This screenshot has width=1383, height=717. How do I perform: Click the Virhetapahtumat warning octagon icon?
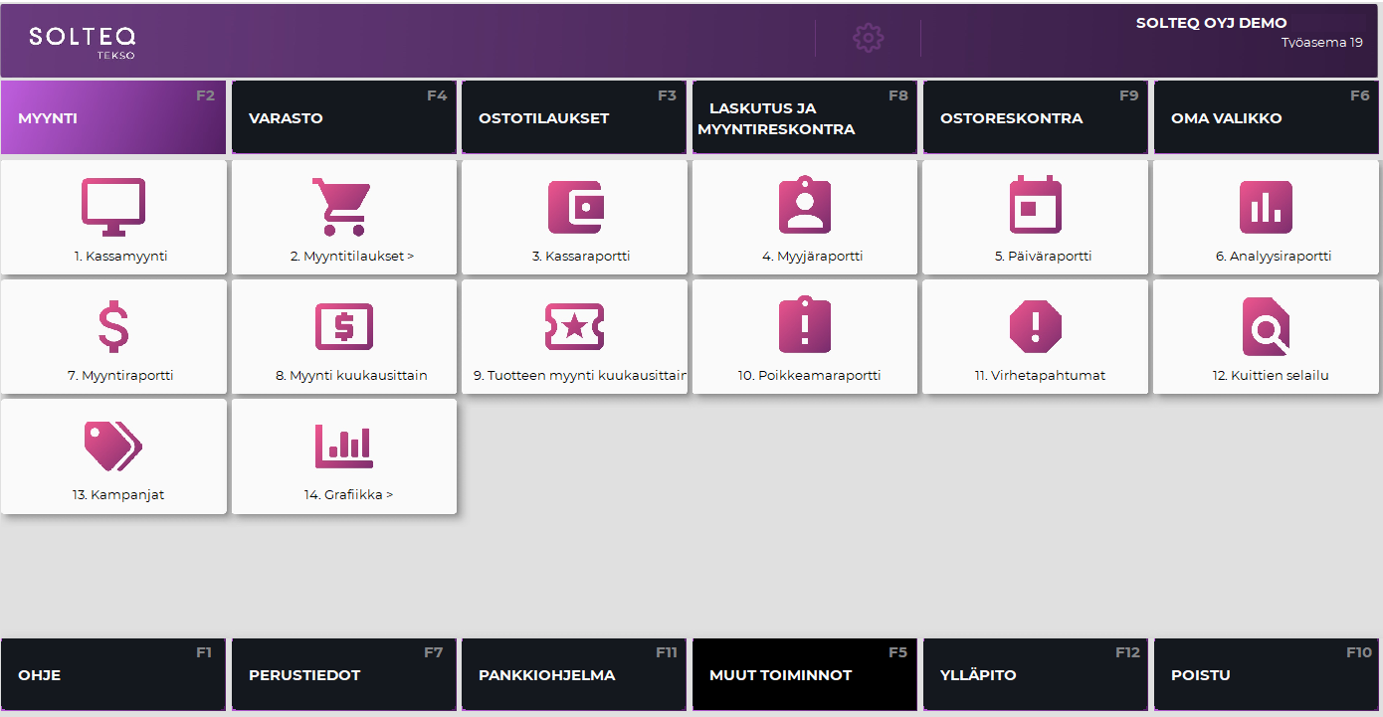click(1036, 326)
